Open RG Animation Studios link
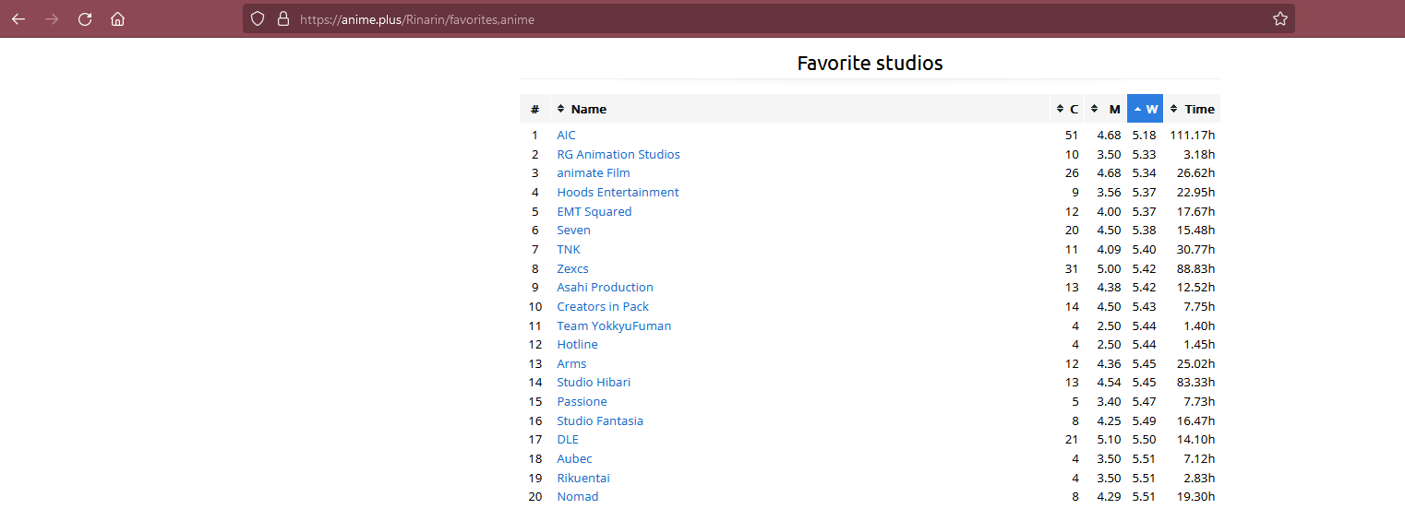This screenshot has height=509, width=1405. click(618, 155)
